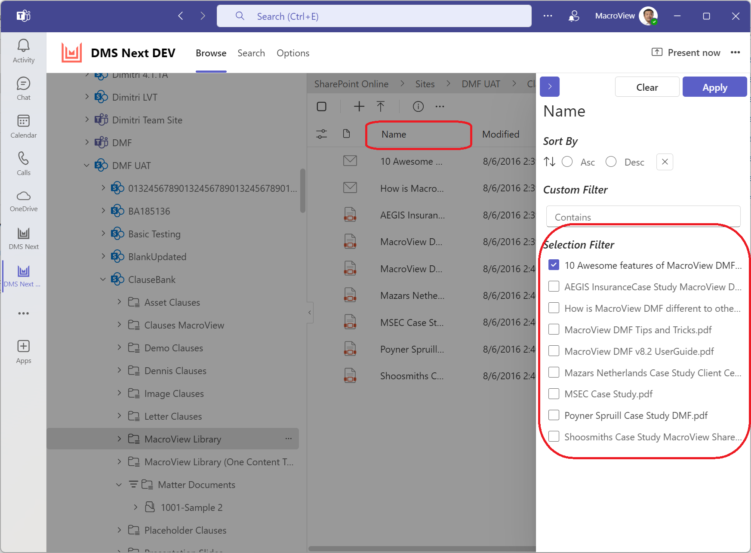Image resolution: width=751 pixels, height=553 pixels.
Task: Go forward with navigation arrow
Action: pos(203,16)
